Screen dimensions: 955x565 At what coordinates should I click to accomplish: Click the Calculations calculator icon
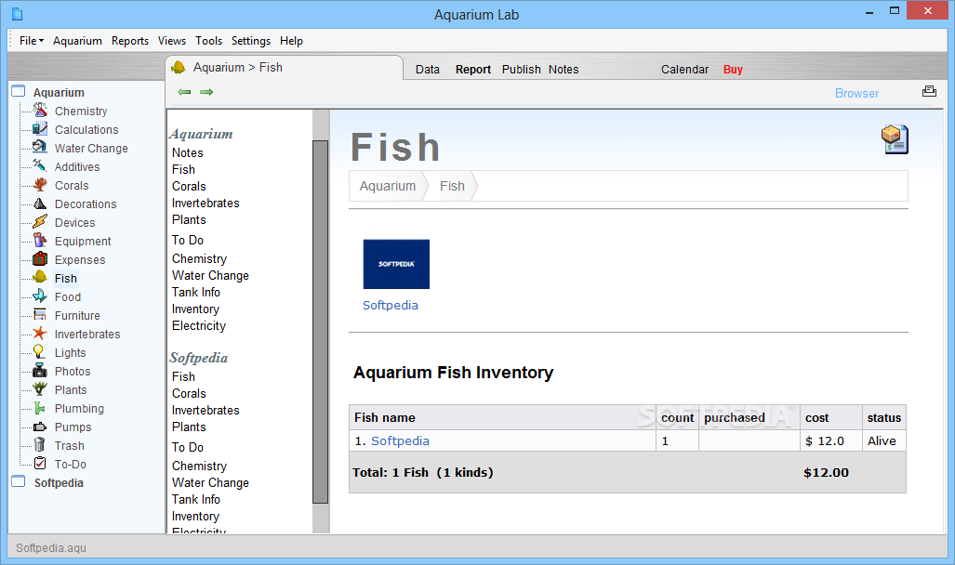40,129
